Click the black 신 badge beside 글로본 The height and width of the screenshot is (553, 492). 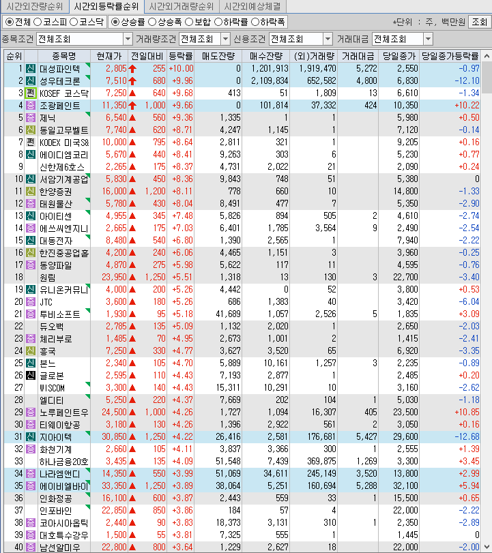point(31,375)
